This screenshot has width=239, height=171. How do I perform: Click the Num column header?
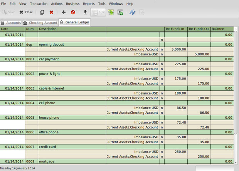[x=31, y=29]
